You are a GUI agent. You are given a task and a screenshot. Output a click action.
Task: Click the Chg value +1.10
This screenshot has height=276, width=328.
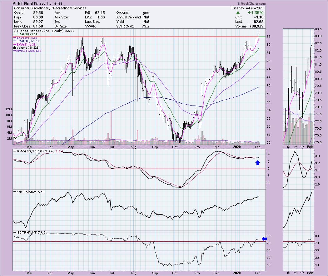pyautogui.click(x=258, y=17)
